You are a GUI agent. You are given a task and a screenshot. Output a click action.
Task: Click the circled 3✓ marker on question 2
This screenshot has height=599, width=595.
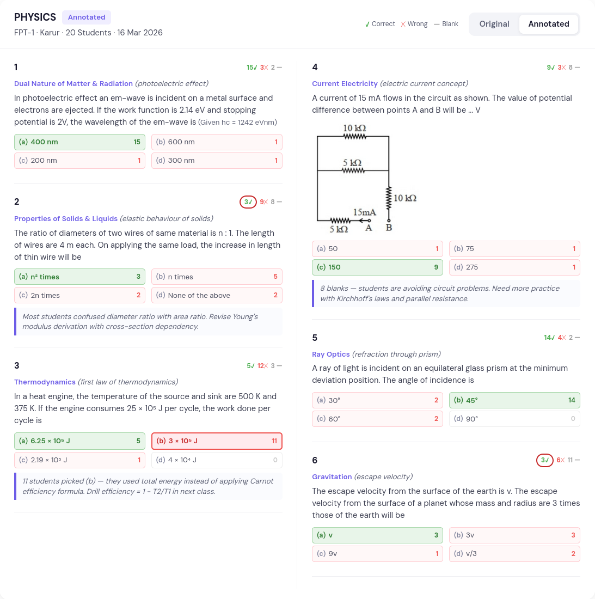click(x=248, y=202)
